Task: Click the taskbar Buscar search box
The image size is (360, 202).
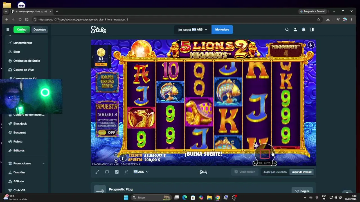Action: [x=152, y=198]
